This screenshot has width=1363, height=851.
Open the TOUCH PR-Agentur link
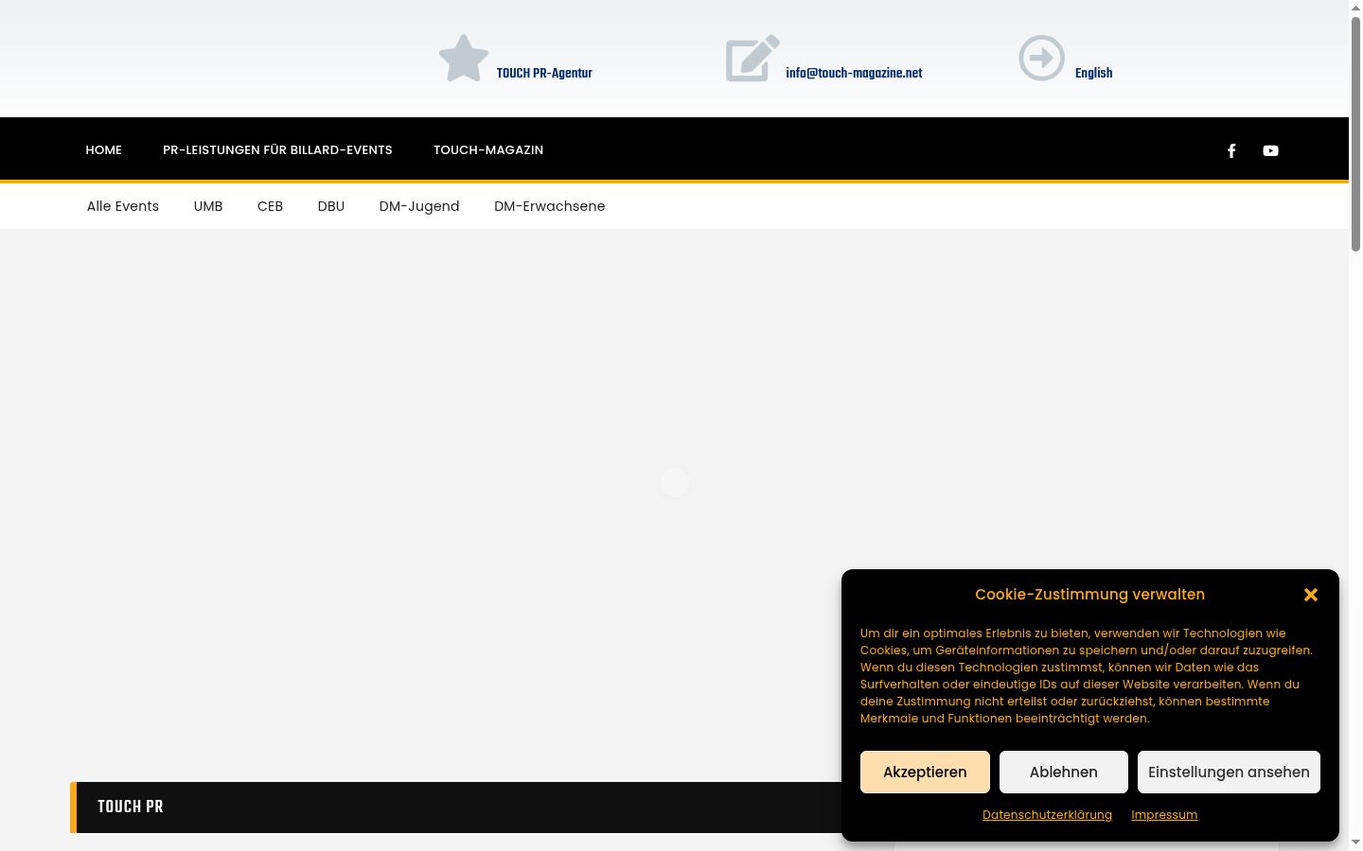tap(544, 73)
